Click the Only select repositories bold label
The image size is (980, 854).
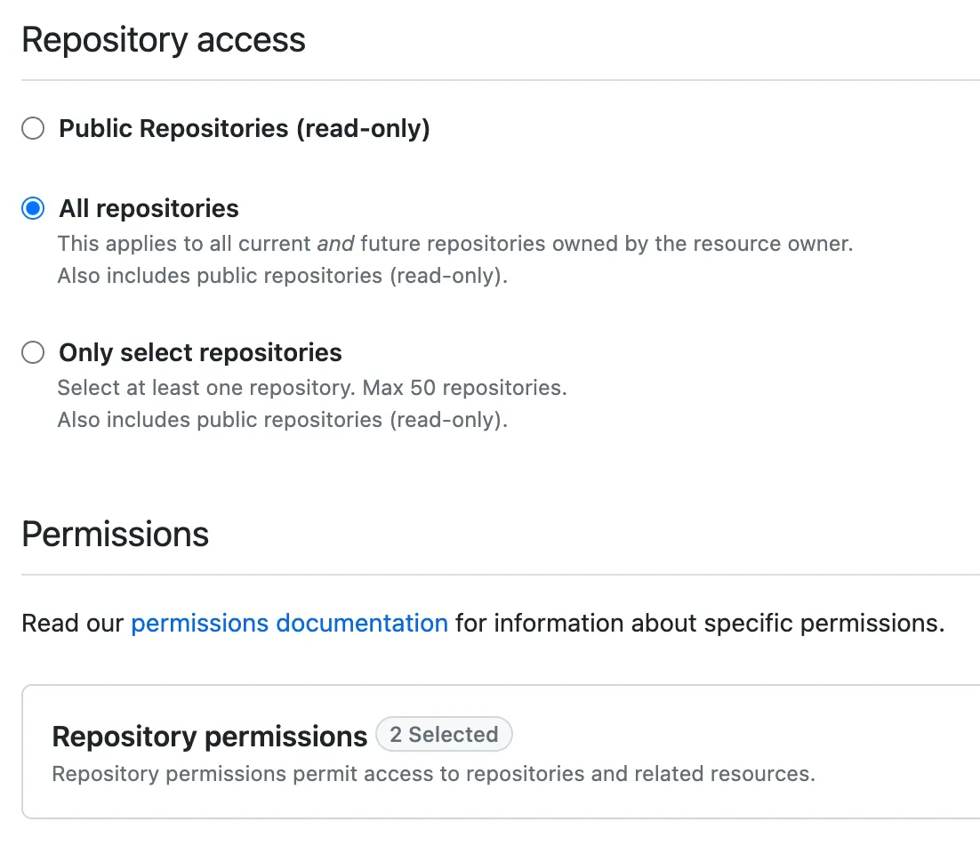[199, 352]
